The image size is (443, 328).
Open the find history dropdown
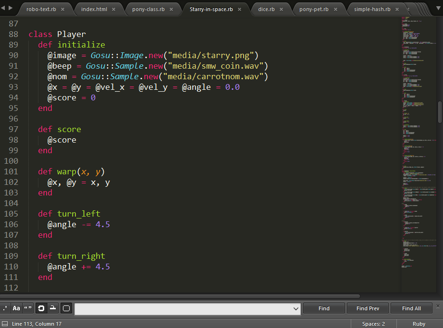[x=296, y=309]
